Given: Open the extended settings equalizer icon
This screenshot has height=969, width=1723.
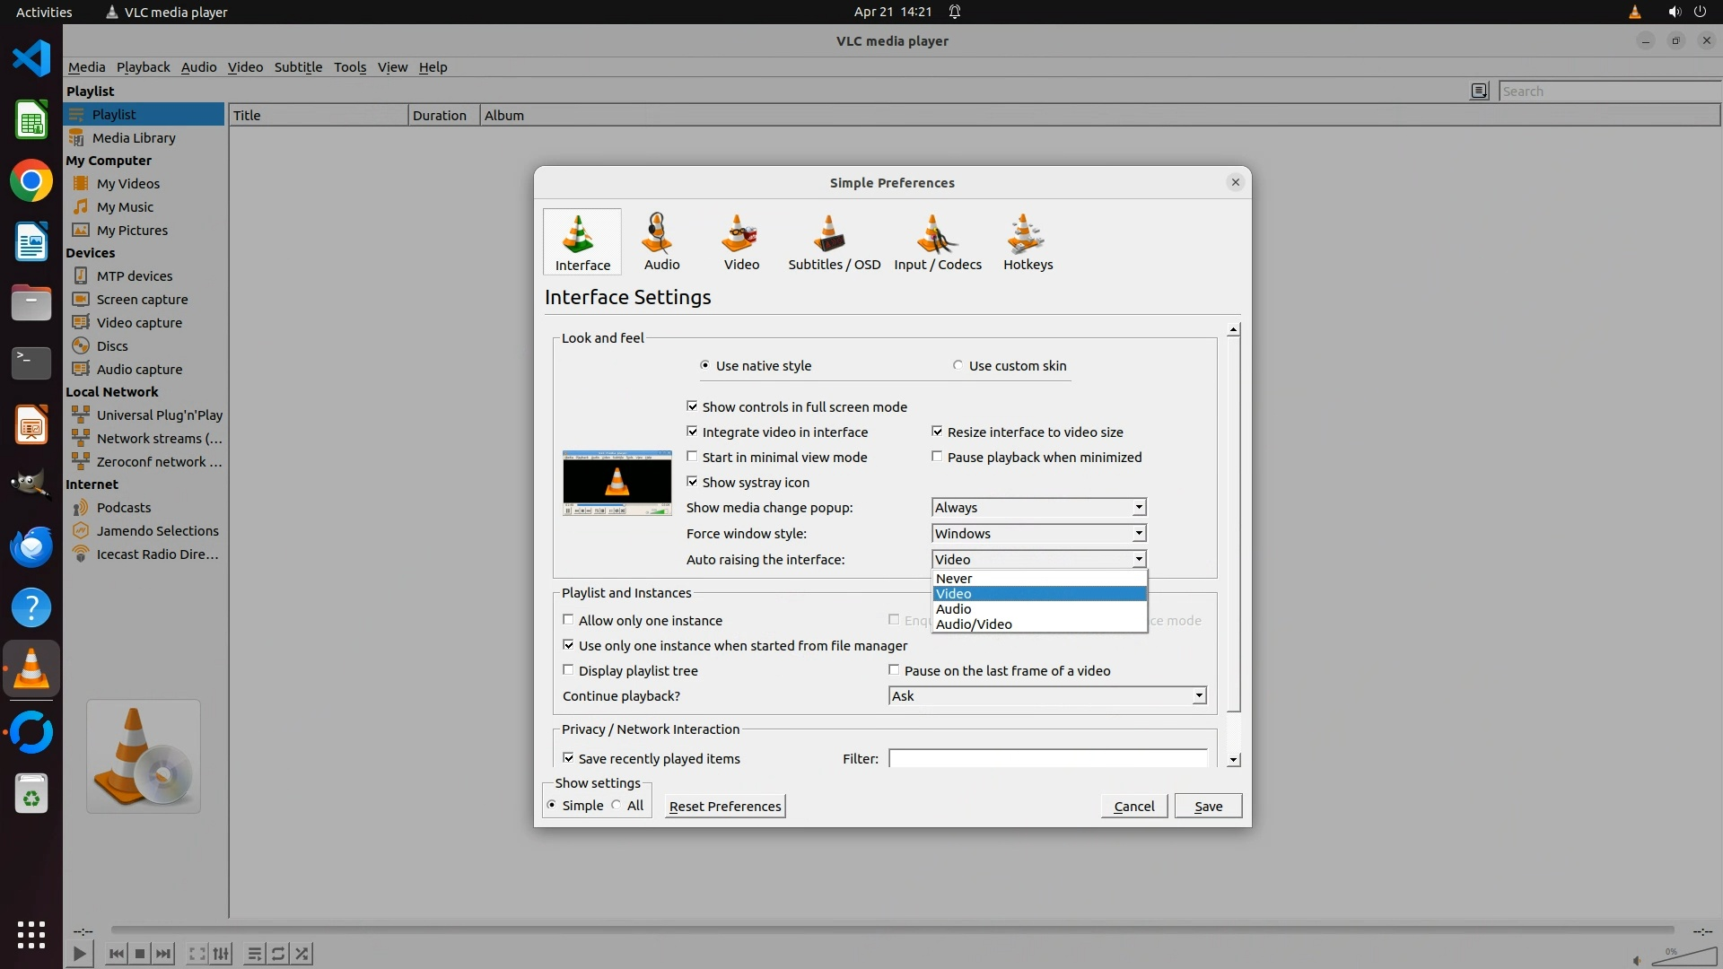Looking at the screenshot, I should [222, 954].
